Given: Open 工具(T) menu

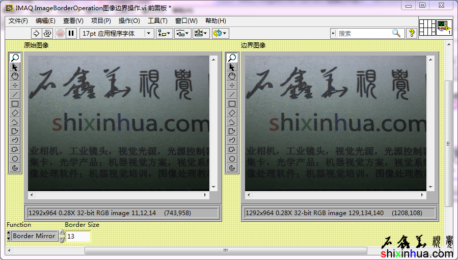Looking at the screenshot, I should (157, 21).
